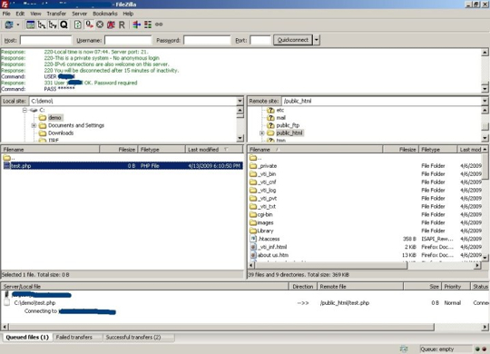490x354 pixels.
Task: Reconnect to last server R icon
Action: [122, 25]
